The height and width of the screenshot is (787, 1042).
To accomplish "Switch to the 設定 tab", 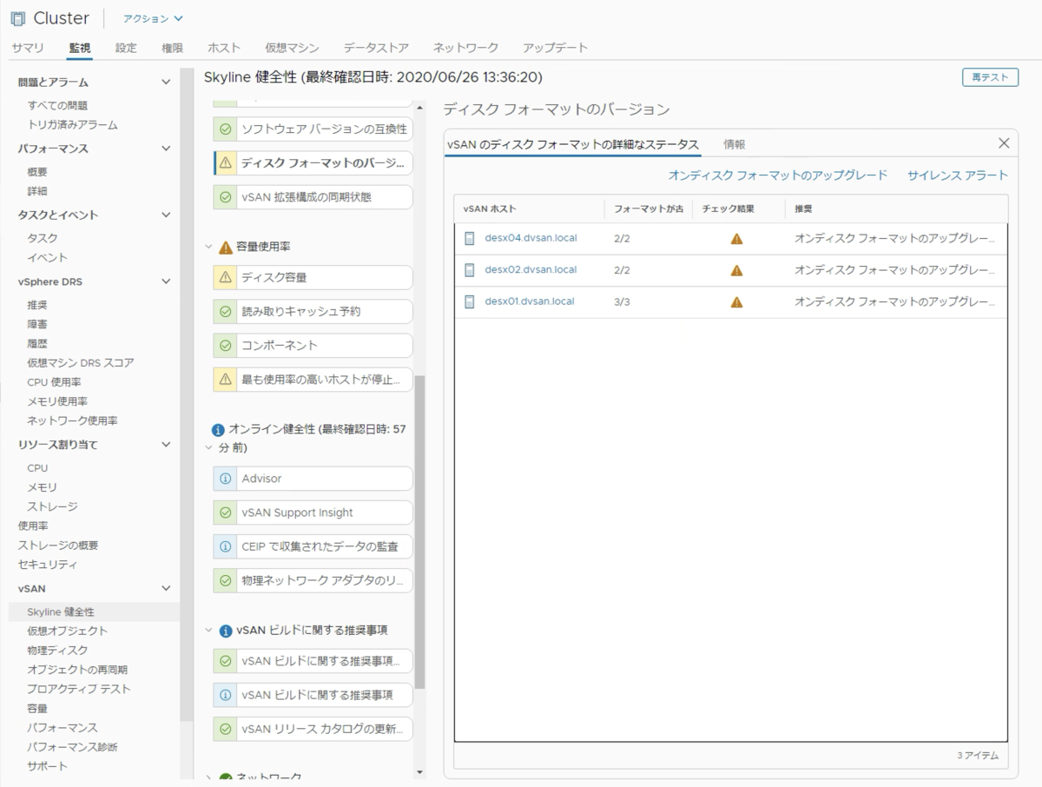I will [126, 48].
